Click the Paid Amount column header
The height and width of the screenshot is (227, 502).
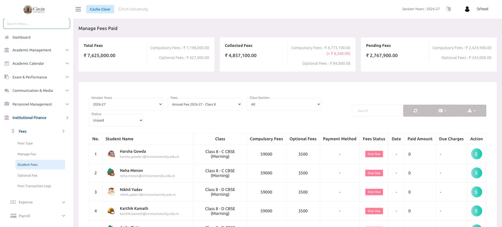coord(420,139)
